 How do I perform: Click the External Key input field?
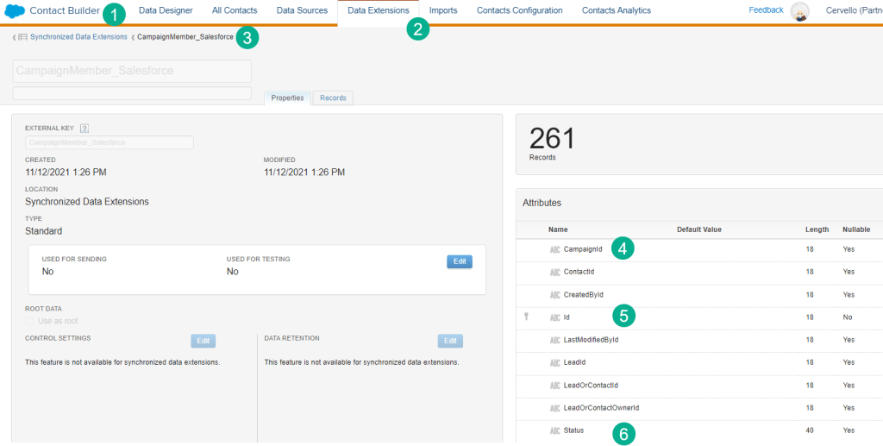tap(110, 142)
